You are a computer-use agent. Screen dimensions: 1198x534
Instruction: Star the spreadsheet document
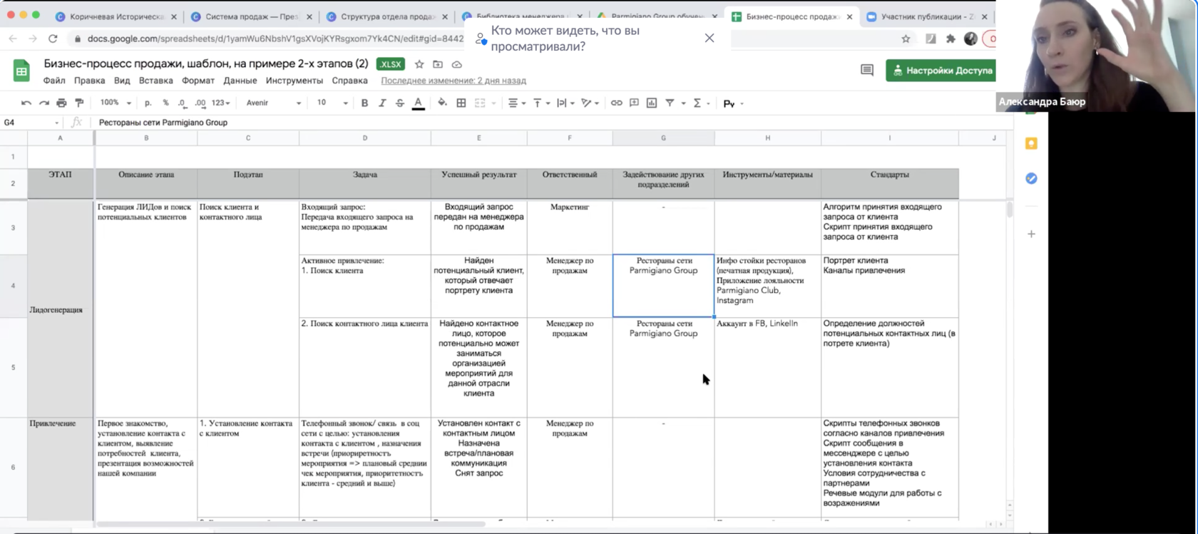click(x=419, y=64)
